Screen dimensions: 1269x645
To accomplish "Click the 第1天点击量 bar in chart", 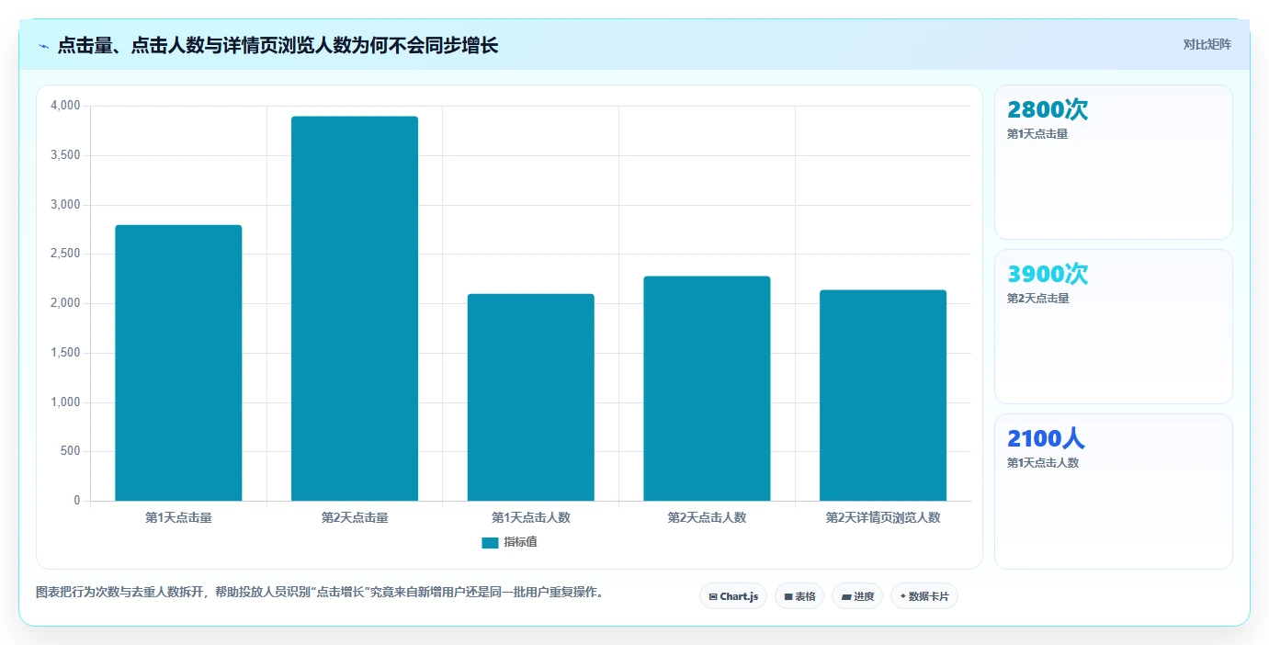I will pyautogui.click(x=178, y=363).
